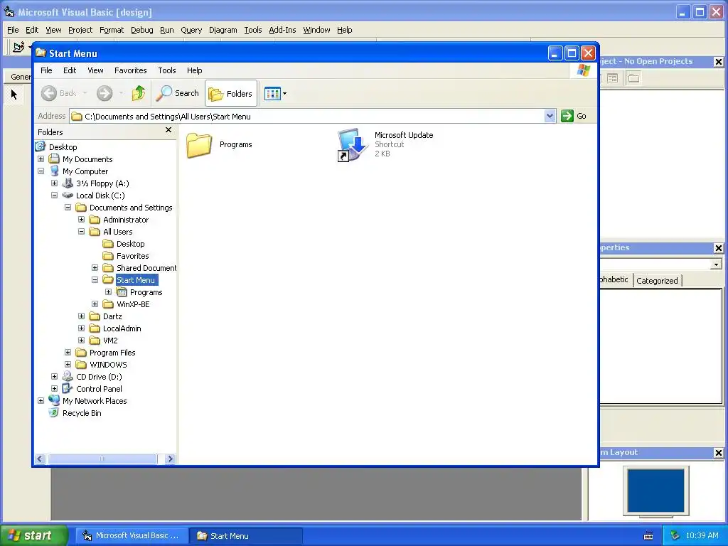Expand My Documents in folder tree
Viewport: 728px width, 546px height.
point(41,159)
